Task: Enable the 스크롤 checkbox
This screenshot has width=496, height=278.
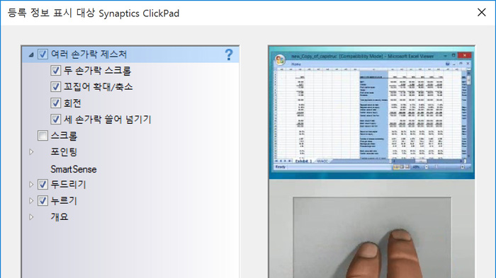Action: [43, 136]
